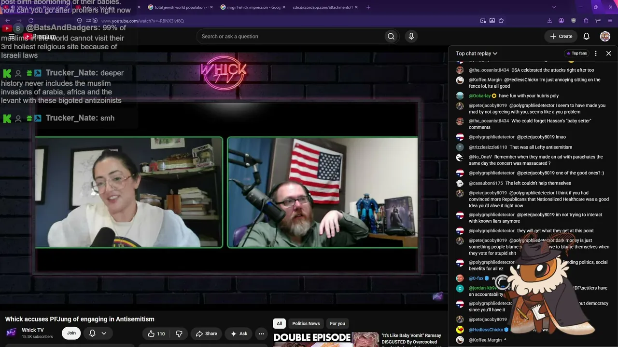This screenshot has width=618, height=347.
Task: Open more actions menu under the video
Action: pos(261,334)
